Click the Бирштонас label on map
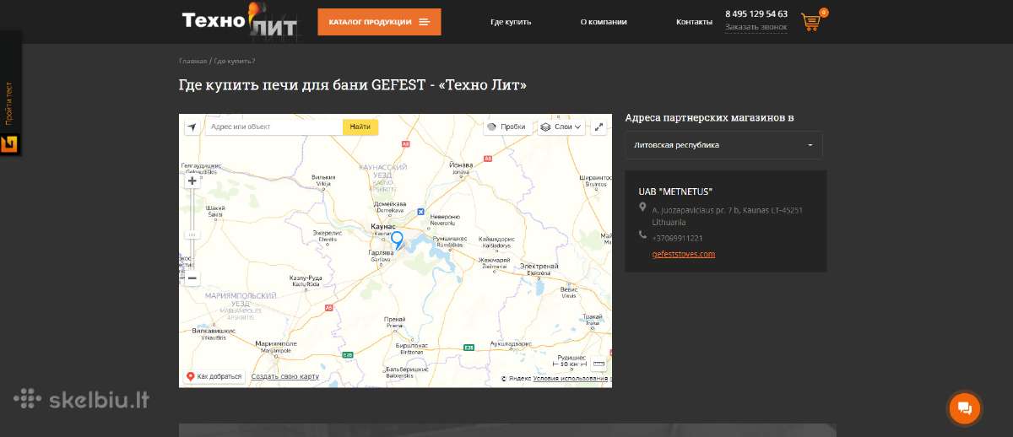The height and width of the screenshot is (437, 1013). (412, 345)
